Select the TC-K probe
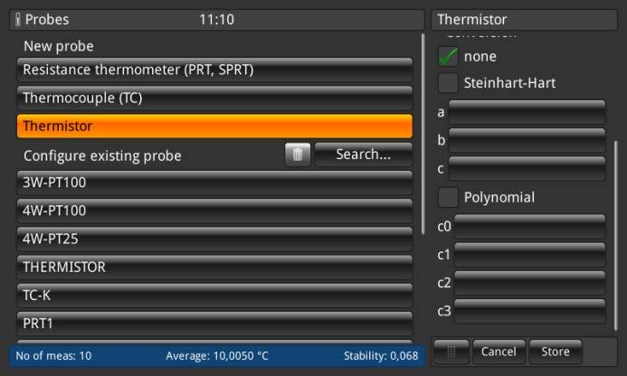Screen dimensions: 627x376 pos(214,295)
